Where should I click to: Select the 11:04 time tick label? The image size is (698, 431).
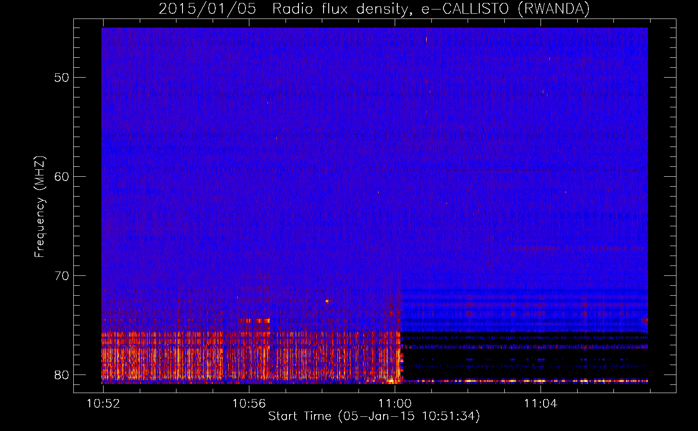tap(541, 404)
